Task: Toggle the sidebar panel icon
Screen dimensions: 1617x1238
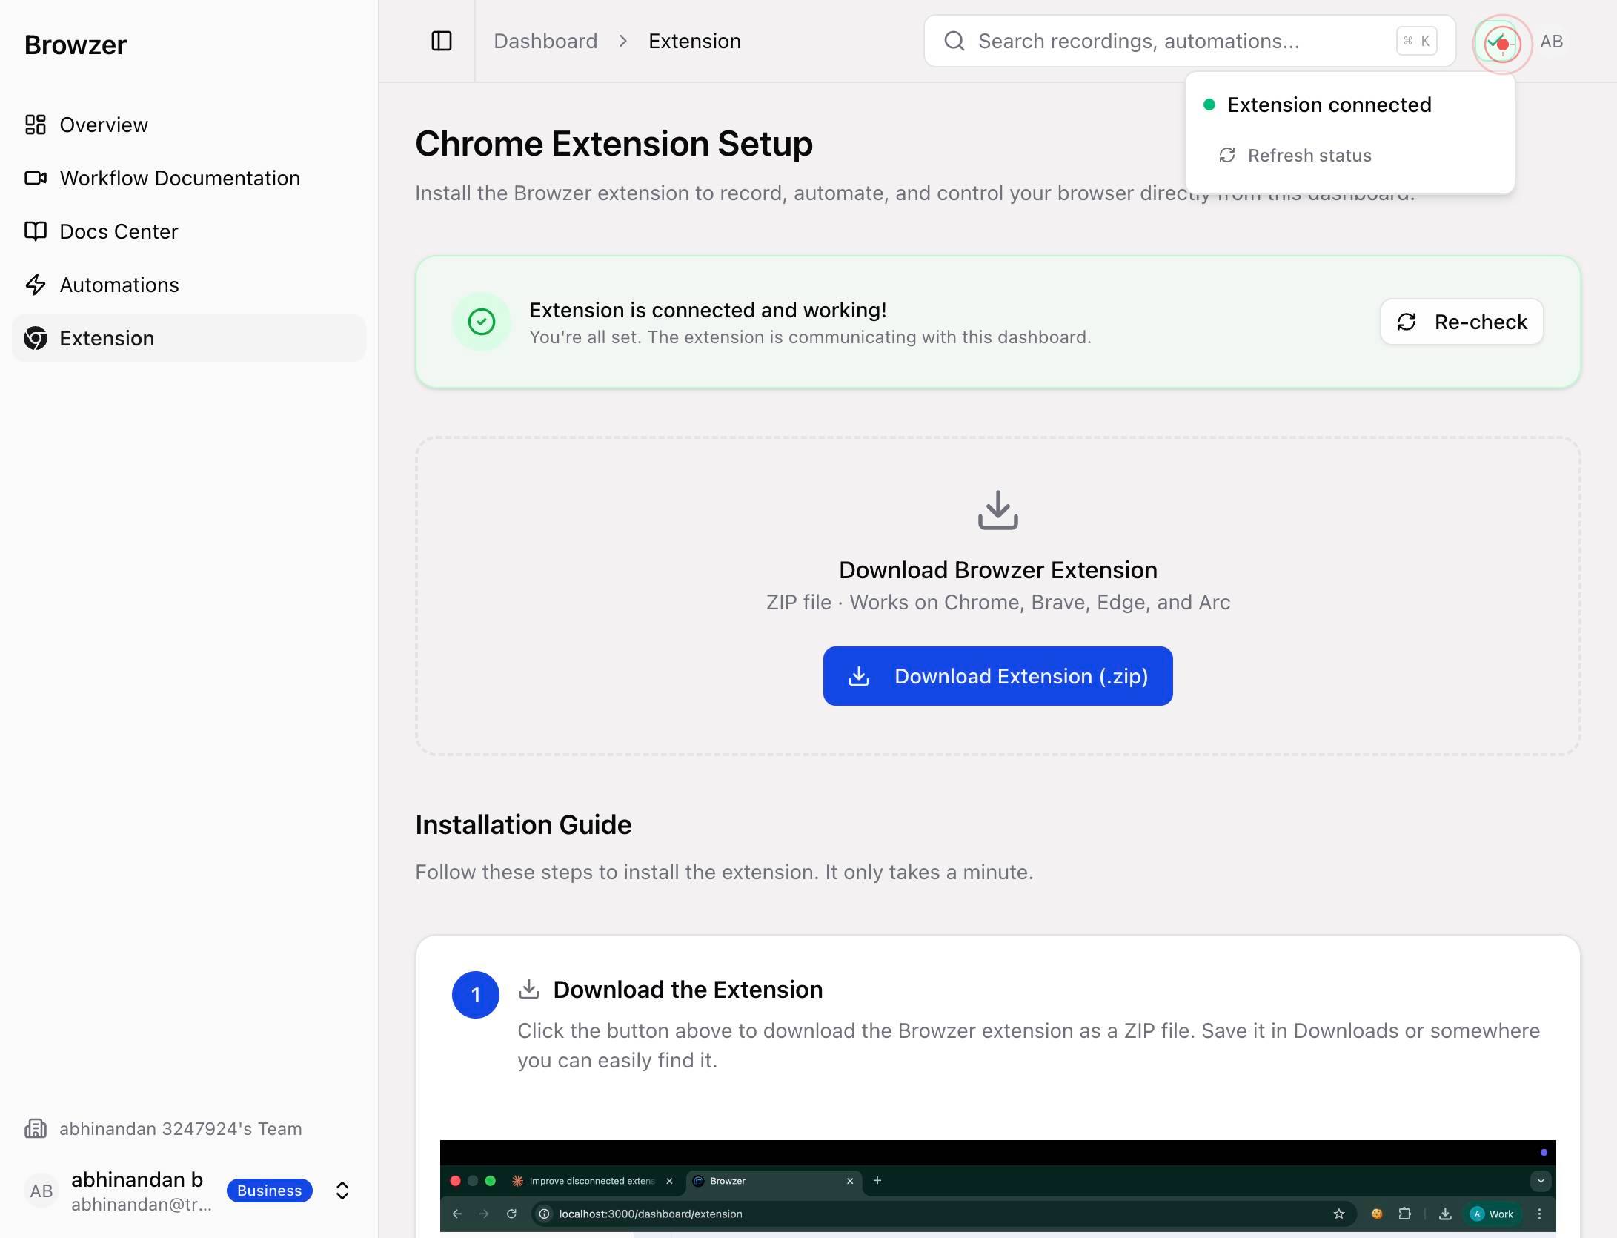Action: 442,41
